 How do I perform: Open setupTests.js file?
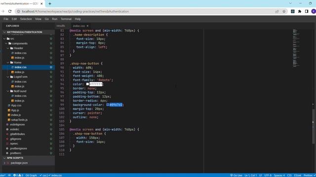(x=19, y=120)
